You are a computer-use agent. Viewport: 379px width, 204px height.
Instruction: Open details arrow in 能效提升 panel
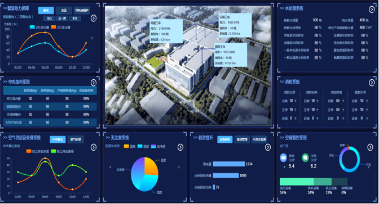coord(268,147)
